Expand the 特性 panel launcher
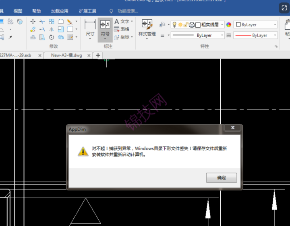 [x=276, y=46]
